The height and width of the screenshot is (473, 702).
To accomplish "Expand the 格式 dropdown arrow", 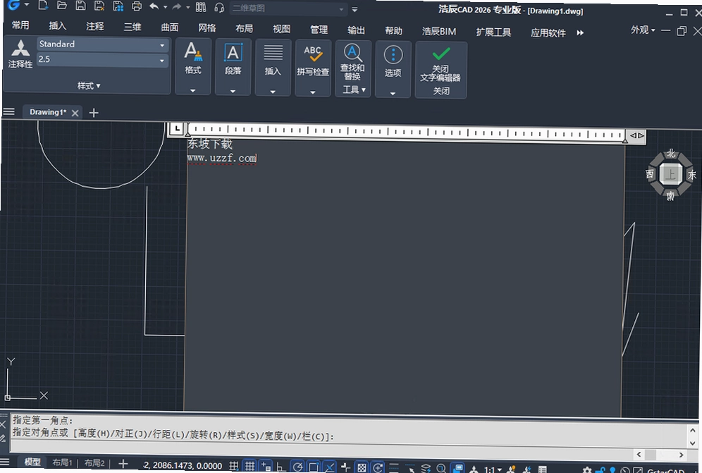I will click(193, 90).
